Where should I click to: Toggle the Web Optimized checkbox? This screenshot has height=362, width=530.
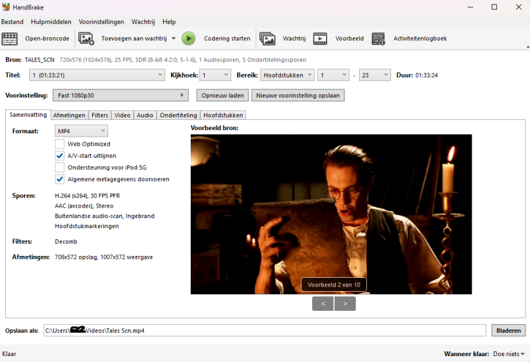[x=60, y=144]
